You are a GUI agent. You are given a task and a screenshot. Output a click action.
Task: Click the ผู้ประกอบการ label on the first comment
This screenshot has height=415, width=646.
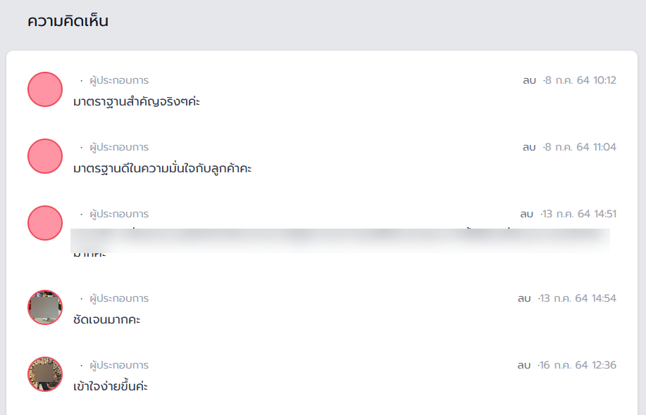(119, 80)
